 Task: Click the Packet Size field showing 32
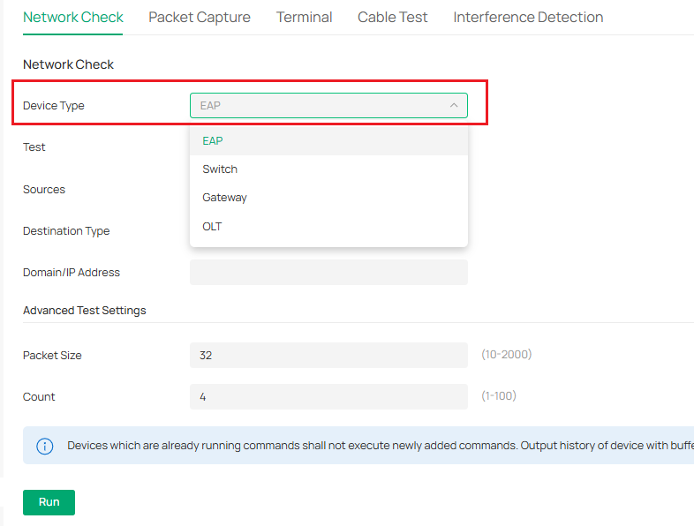[328, 356]
